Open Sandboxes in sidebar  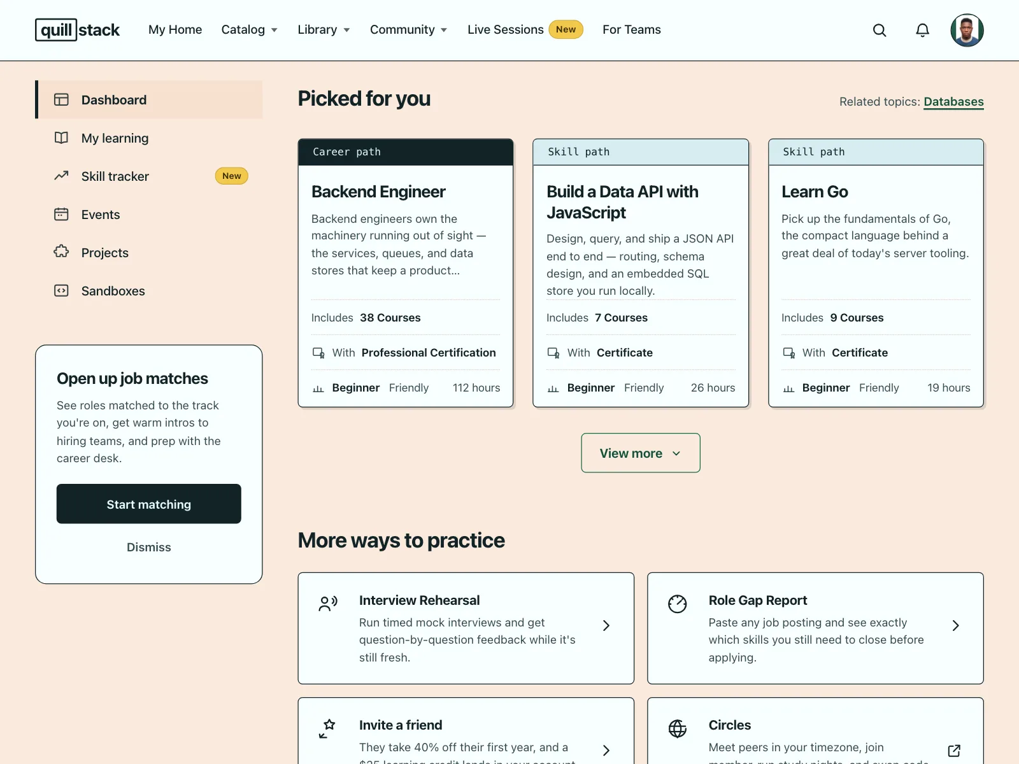[x=149, y=290]
